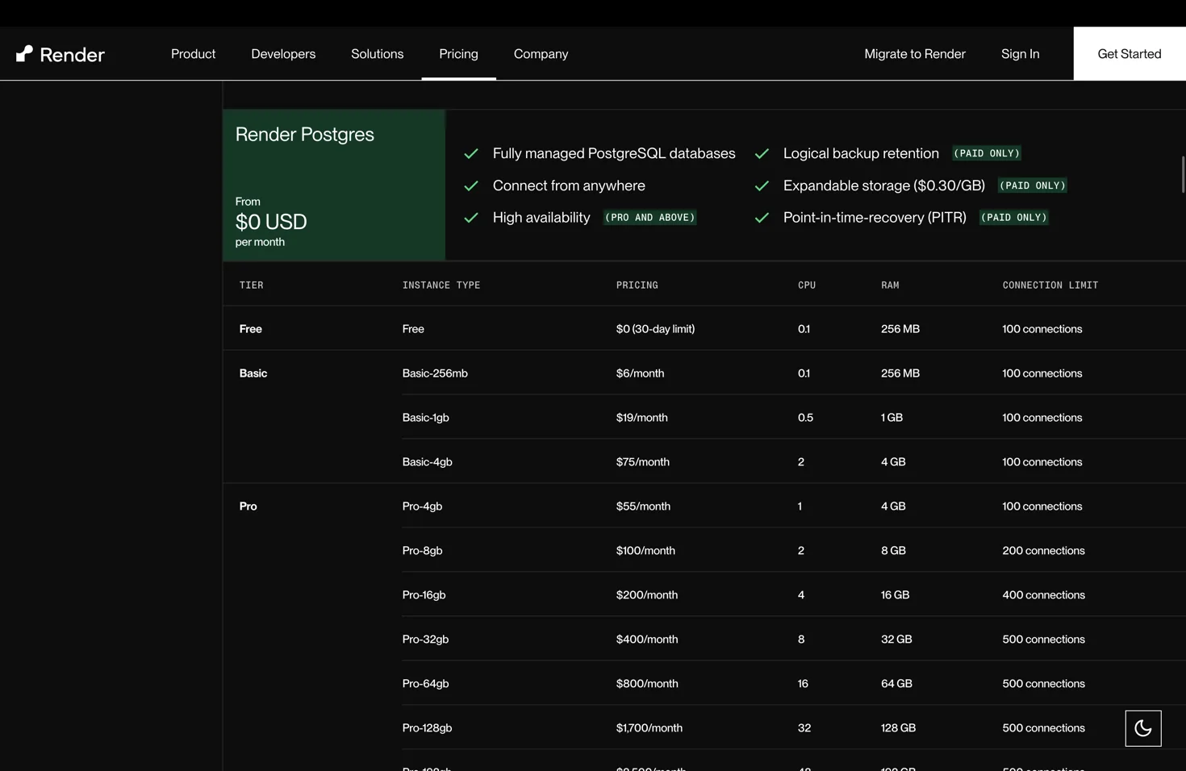
Task: Click checkmark beside High availability
Action: (x=471, y=218)
